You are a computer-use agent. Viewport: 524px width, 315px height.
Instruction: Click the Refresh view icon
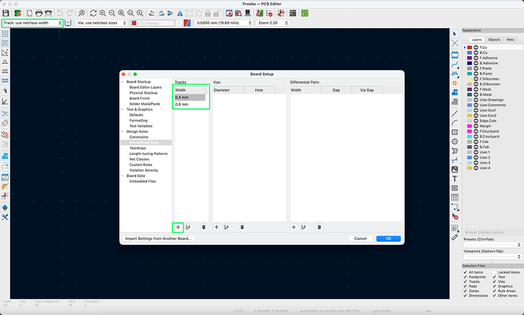93,13
